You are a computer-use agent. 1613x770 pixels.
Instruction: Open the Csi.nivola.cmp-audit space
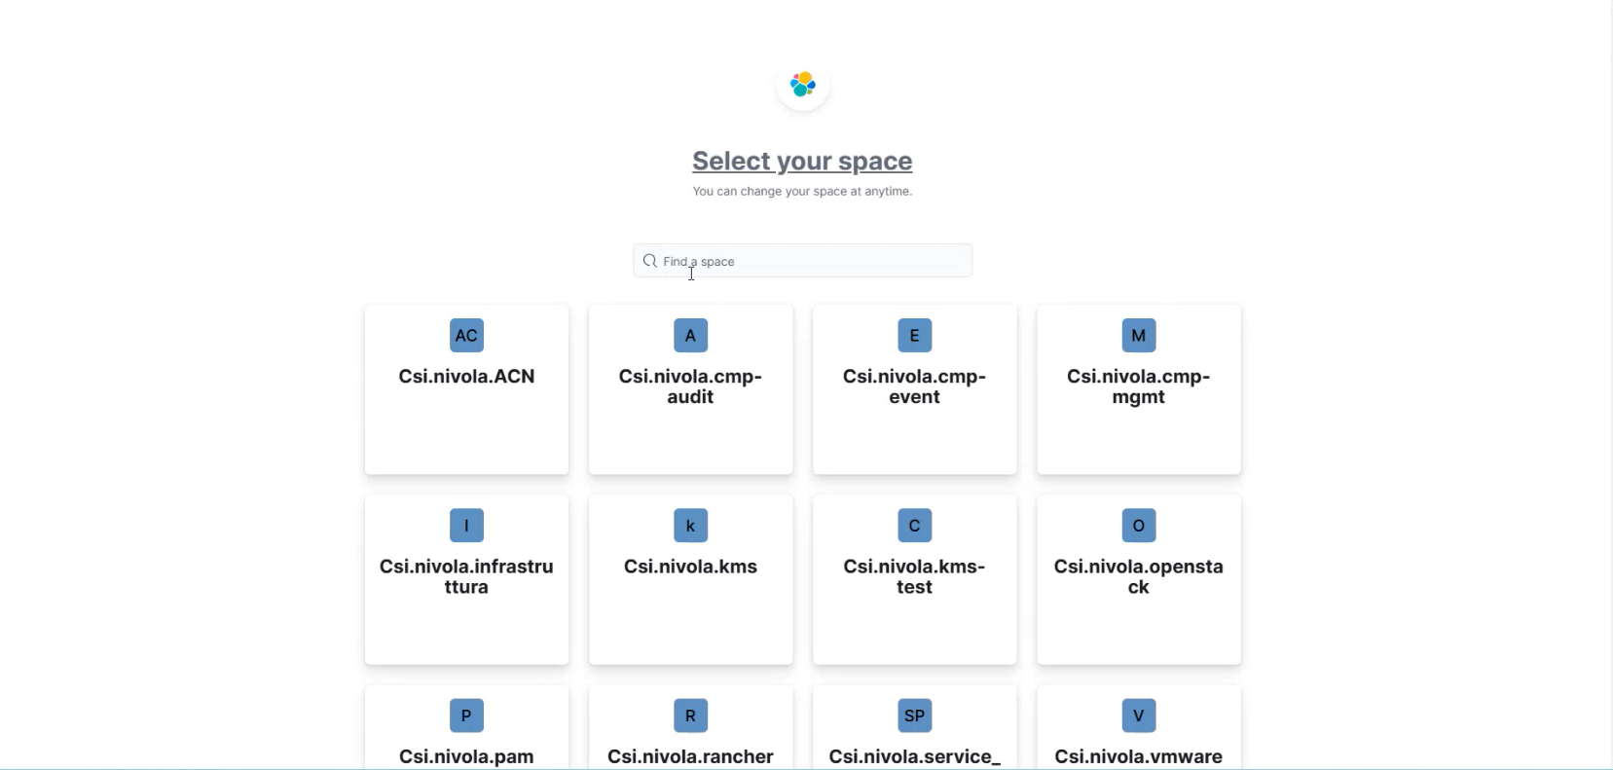tap(690, 389)
